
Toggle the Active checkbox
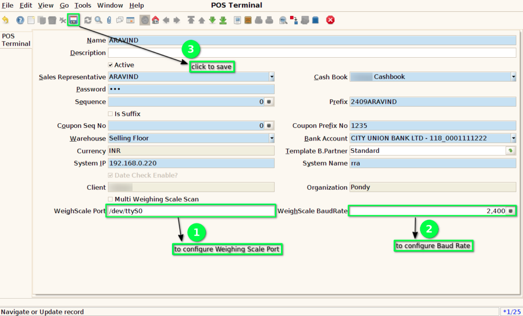tap(111, 65)
